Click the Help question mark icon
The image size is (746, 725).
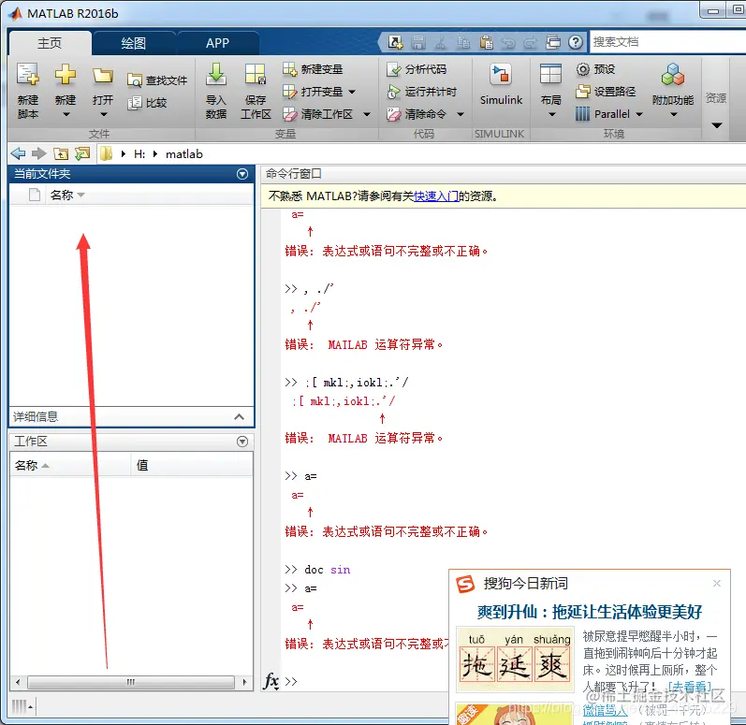coord(576,42)
